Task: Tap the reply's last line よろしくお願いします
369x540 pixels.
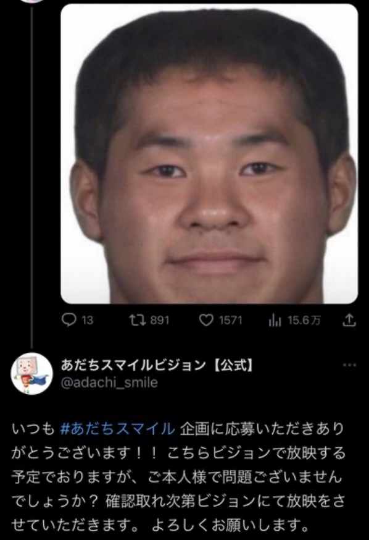Action: coord(230,525)
